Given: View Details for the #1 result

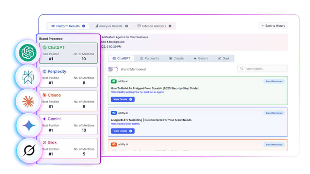Looking at the screenshot, I should 122,99.
